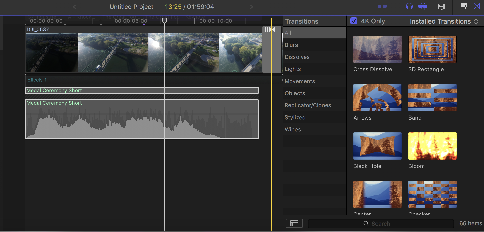
Task: Select the Replicator/Clones category
Action: [315, 105]
